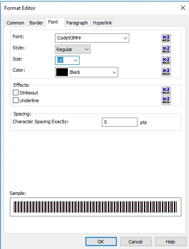This screenshot has height=249, width=189.
Task: Switch to the Hyperlink tab
Action: (102, 23)
